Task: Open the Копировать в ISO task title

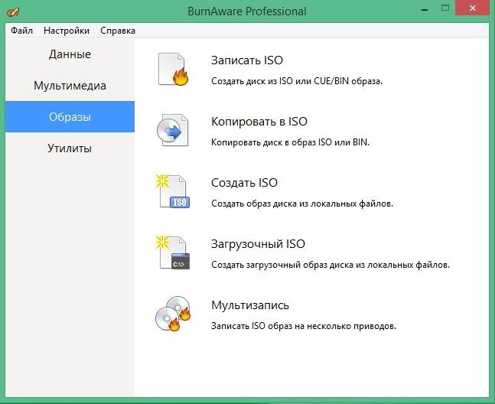Action: (x=259, y=122)
